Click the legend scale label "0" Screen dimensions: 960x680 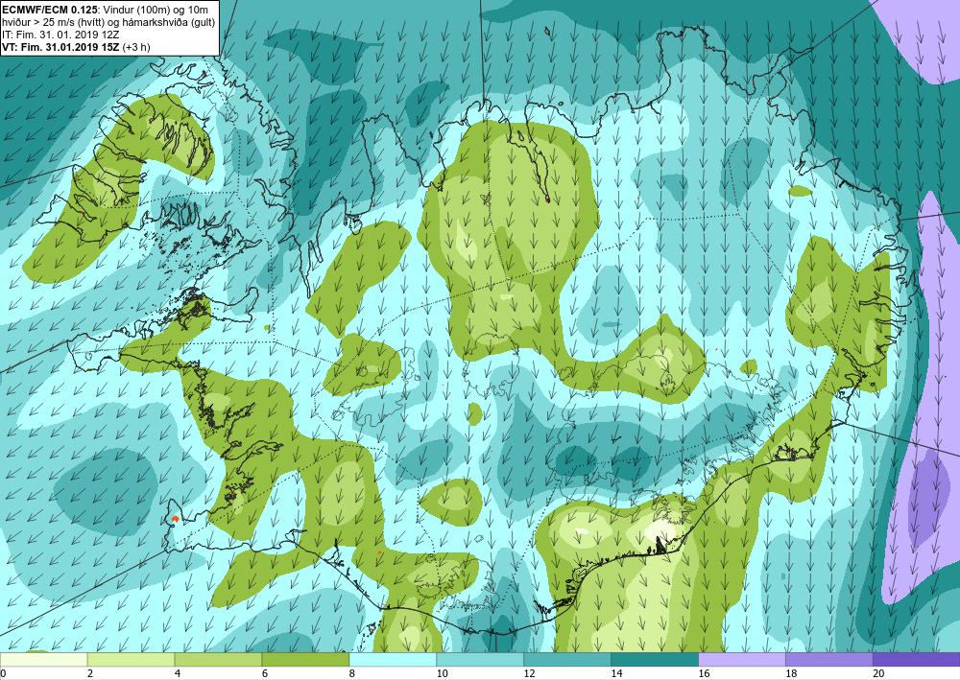tap(3, 673)
